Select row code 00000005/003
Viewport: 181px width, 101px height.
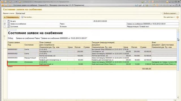pos(12,58)
